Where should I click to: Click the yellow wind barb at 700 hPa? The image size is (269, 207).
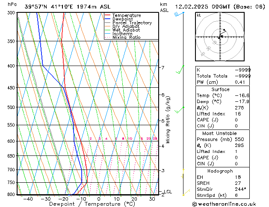pos(183,173)
